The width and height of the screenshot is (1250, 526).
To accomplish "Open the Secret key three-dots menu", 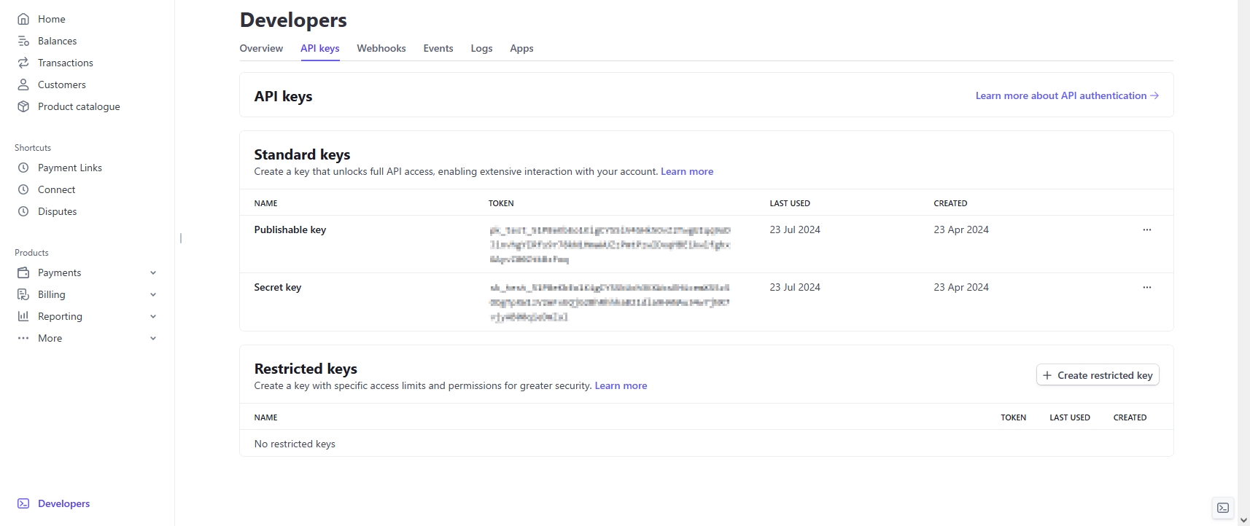I will click(x=1146, y=287).
